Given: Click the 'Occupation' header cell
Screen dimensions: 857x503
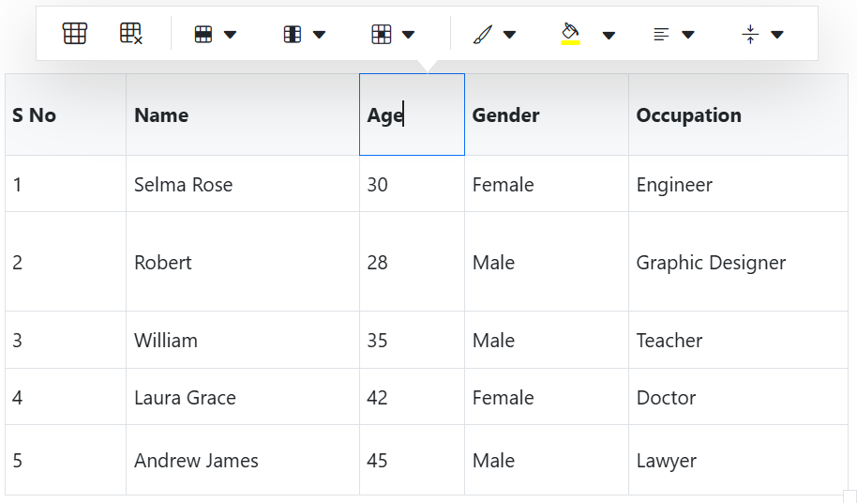Looking at the screenshot, I should tap(739, 114).
